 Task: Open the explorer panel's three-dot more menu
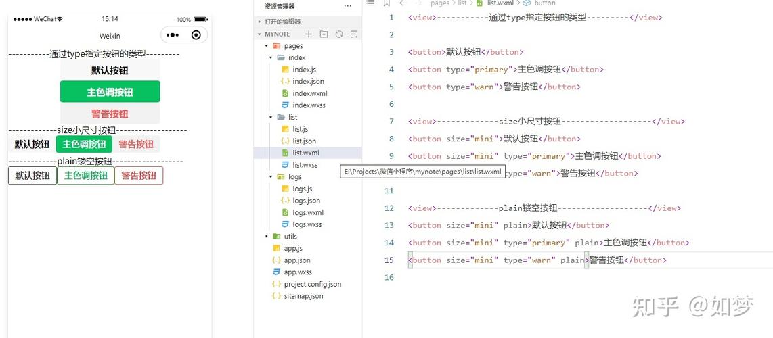tap(348, 6)
